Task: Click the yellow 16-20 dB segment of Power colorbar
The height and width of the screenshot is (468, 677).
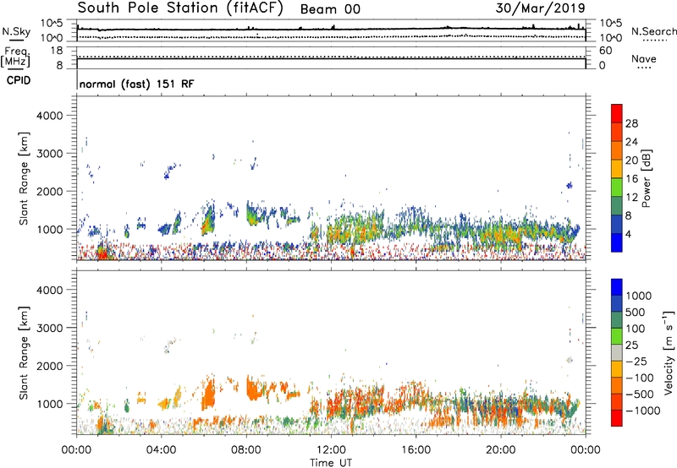Action: (x=617, y=169)
